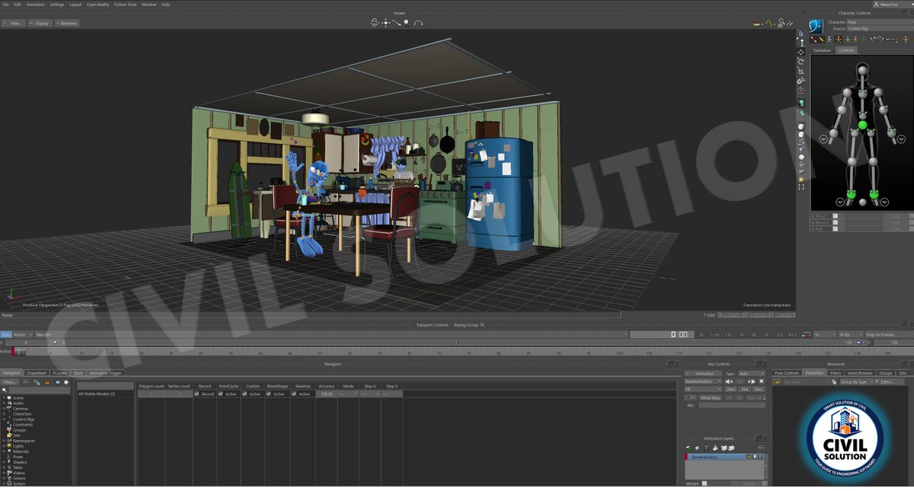Toggle the Custom Active checkbox
Image resolution: width=914 pixels, height=491 pixels.
point(244,394)
